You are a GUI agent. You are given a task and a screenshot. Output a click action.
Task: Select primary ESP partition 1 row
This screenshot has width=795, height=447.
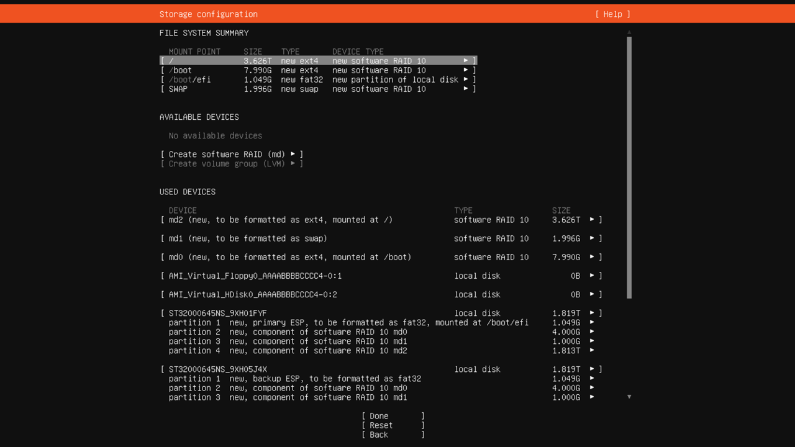(x=348, y=323)
